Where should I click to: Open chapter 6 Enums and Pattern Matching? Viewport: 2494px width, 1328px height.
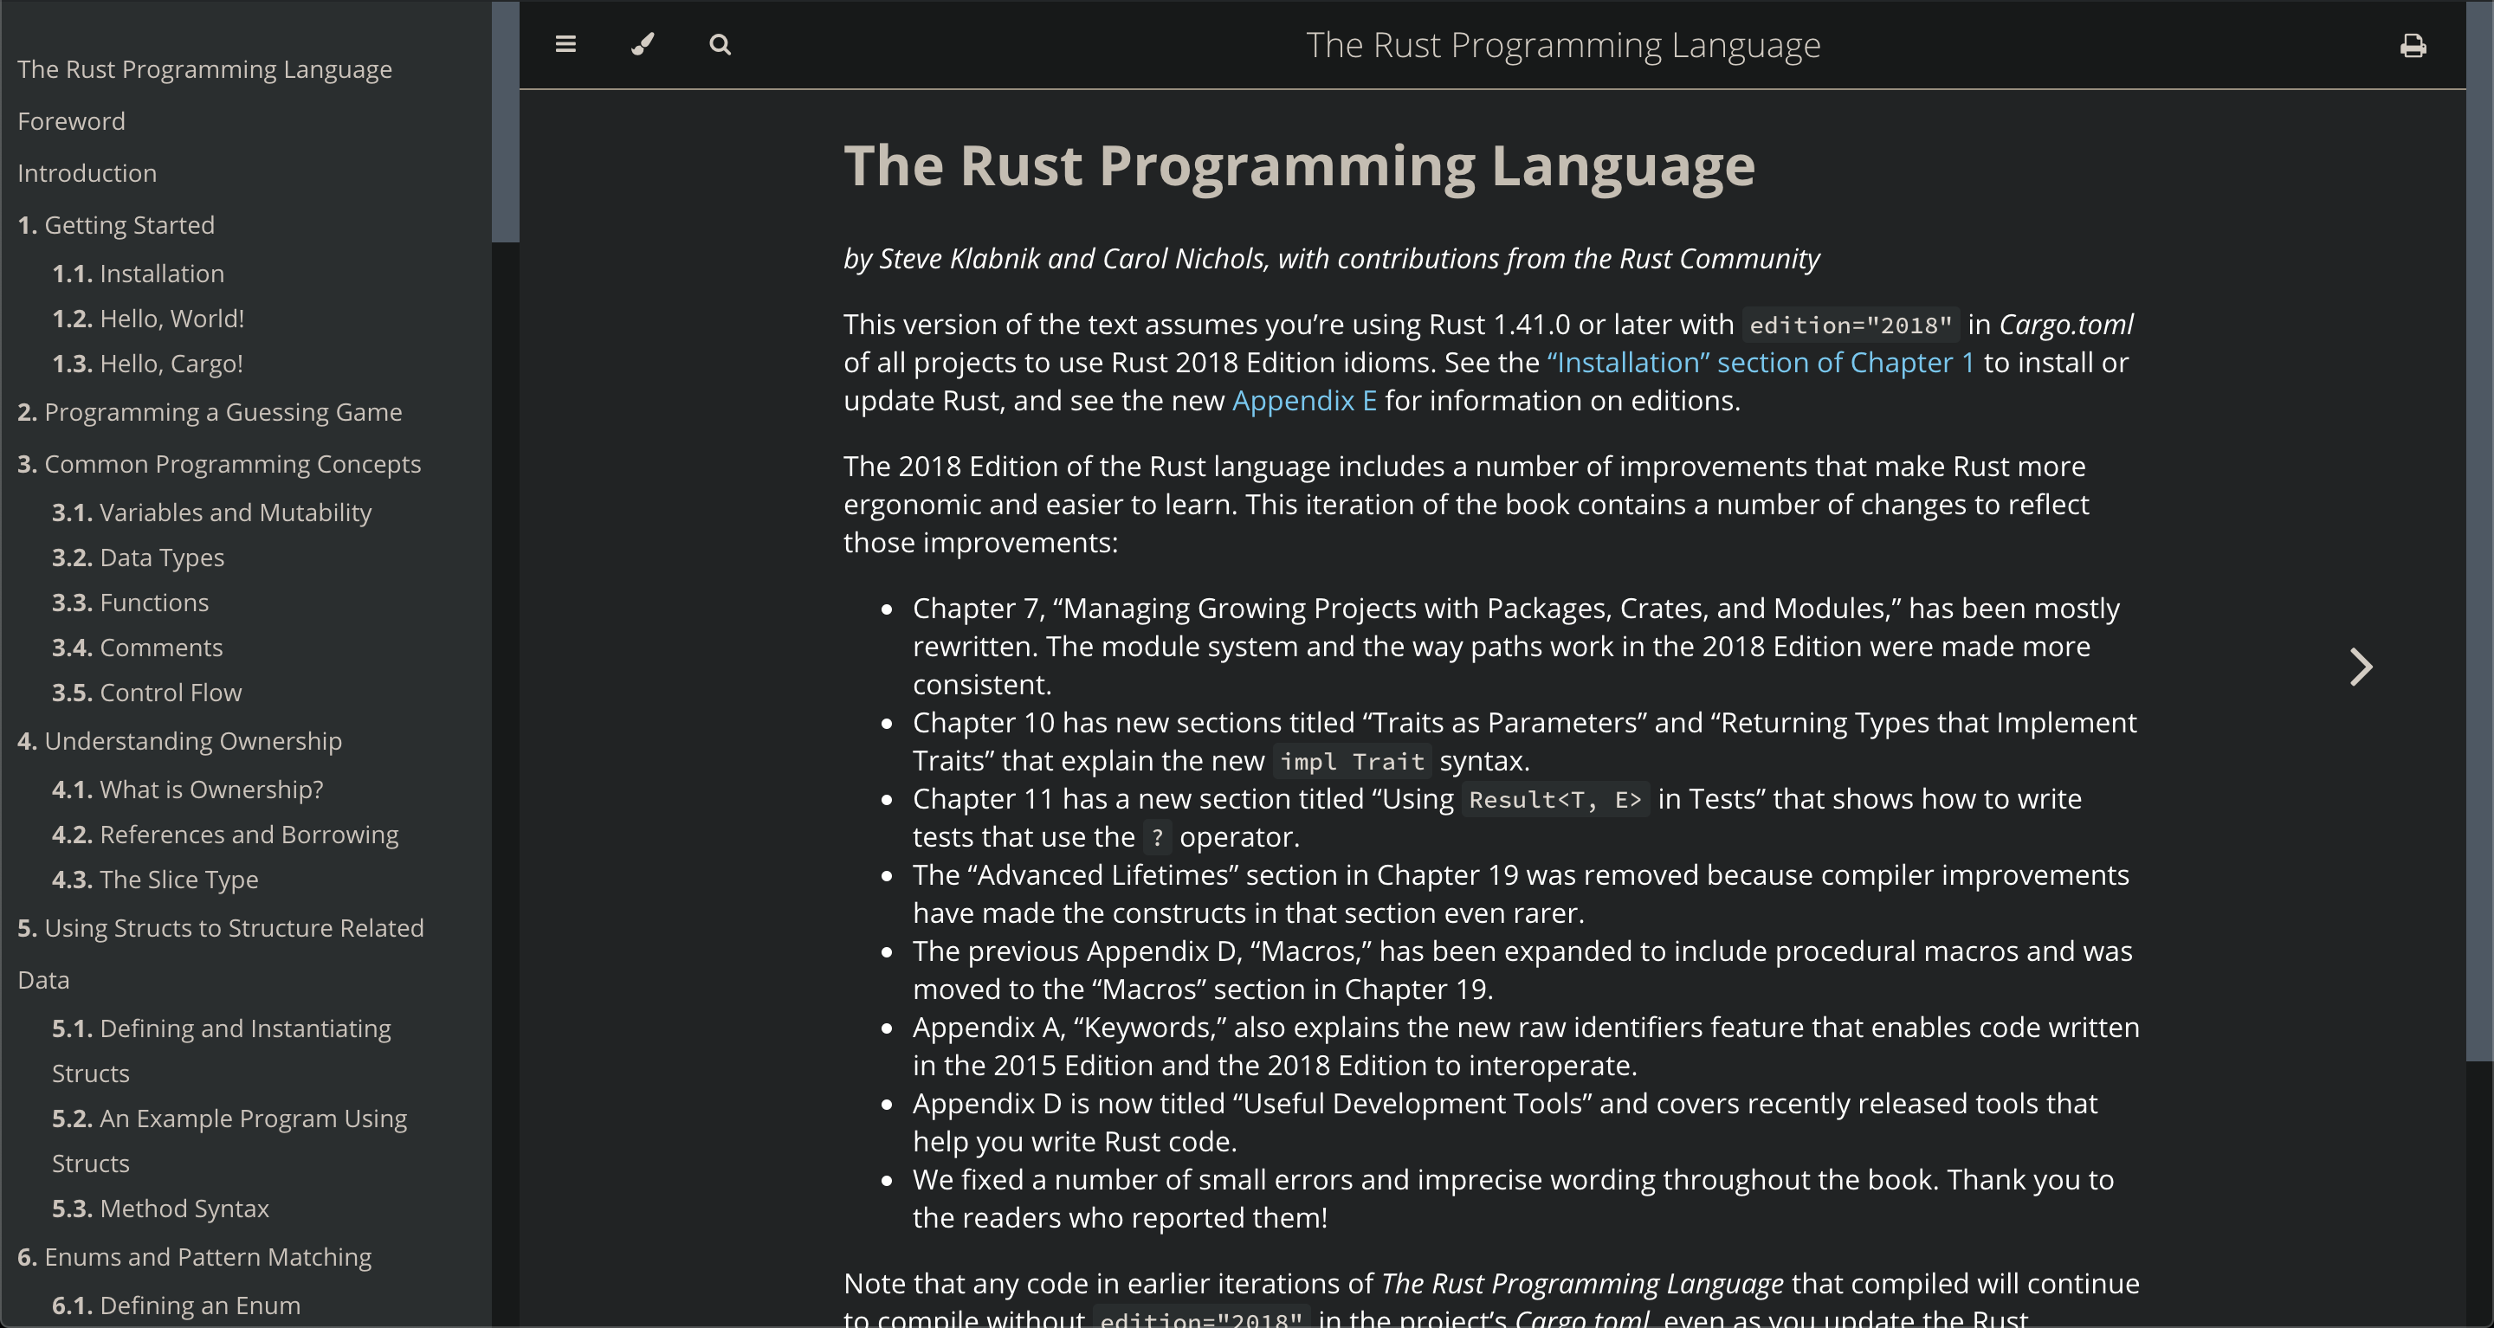(195, 1256)
